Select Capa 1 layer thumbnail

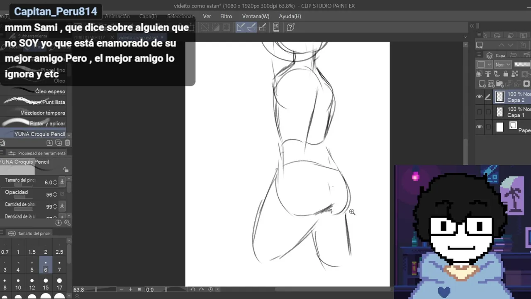coord(499,112)
